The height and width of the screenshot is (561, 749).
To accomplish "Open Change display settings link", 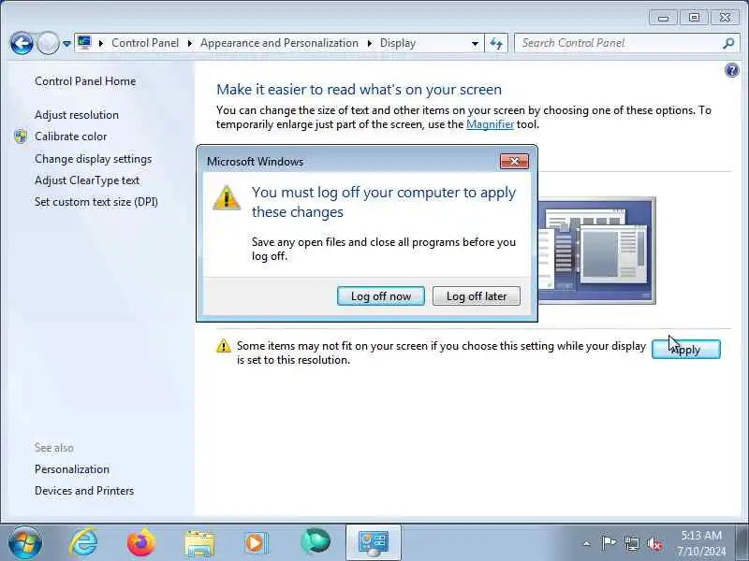I will click(93, 159).
